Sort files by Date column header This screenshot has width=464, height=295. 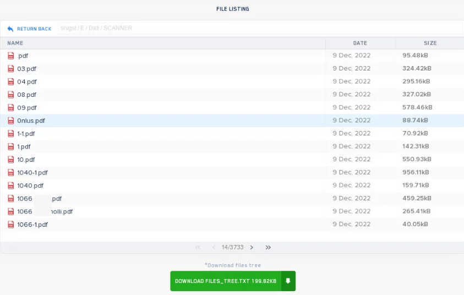click(x=360, y=43)
